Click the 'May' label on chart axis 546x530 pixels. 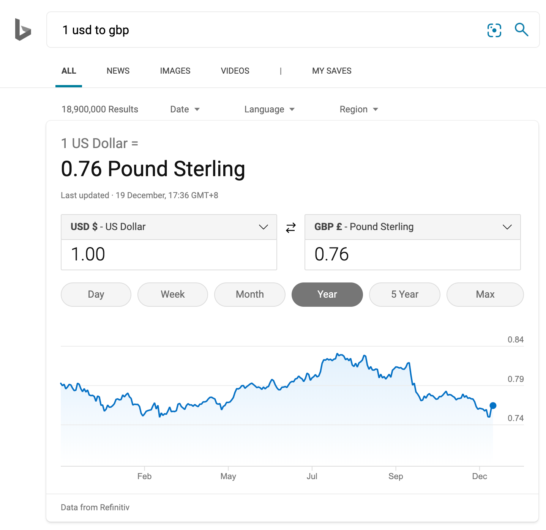pyautogui.click(x=228, y=476)
